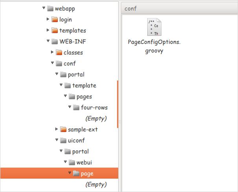Image resolution: width=238 pixels, height=192 pixels.
Task: Open the PageConfigOptions.groovy file icon
Action: click(154, 27)
